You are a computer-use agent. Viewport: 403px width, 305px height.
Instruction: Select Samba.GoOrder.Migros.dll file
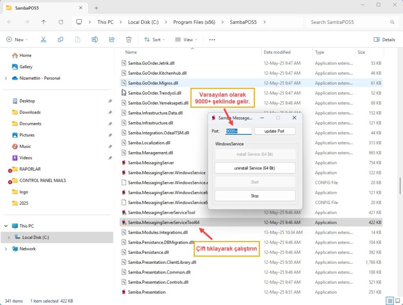(x=251, y=83)
